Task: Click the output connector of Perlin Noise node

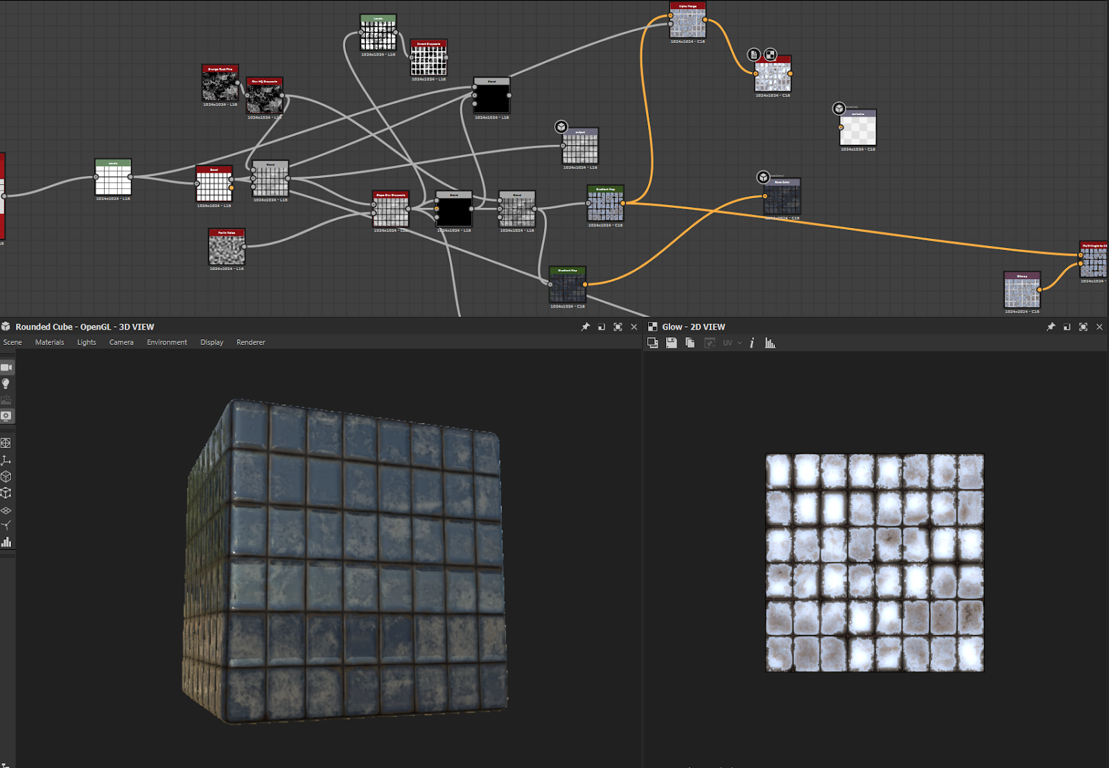Action: pyautogui.click(x=245, y=246)
